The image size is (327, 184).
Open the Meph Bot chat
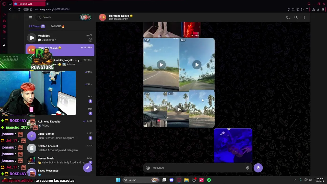[x=60, y=38]
